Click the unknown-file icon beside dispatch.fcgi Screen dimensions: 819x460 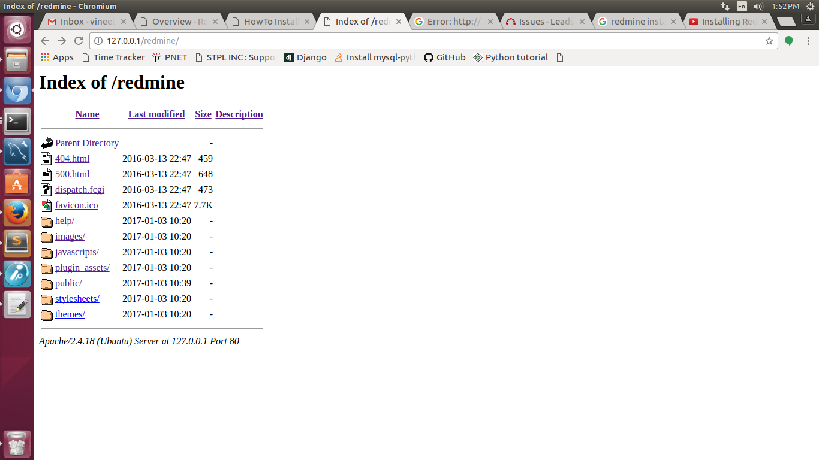click(x=47, y=190)
